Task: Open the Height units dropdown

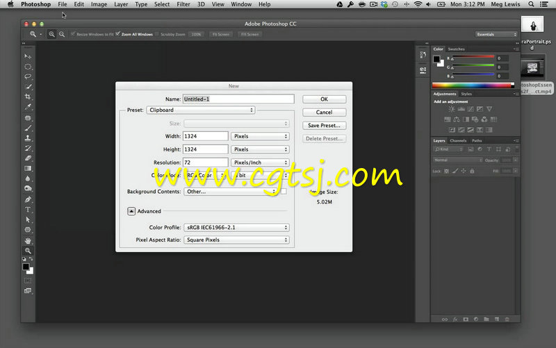Action: point(260,149)
